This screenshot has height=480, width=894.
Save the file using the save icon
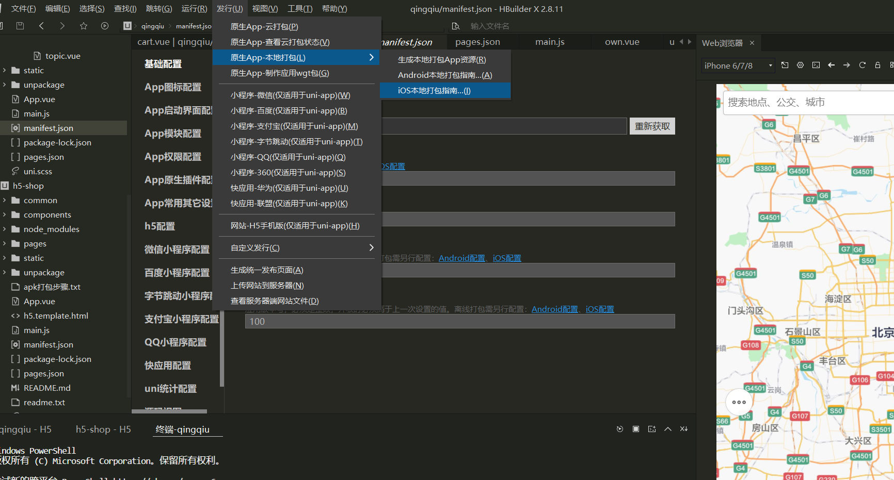pos(20,26)
